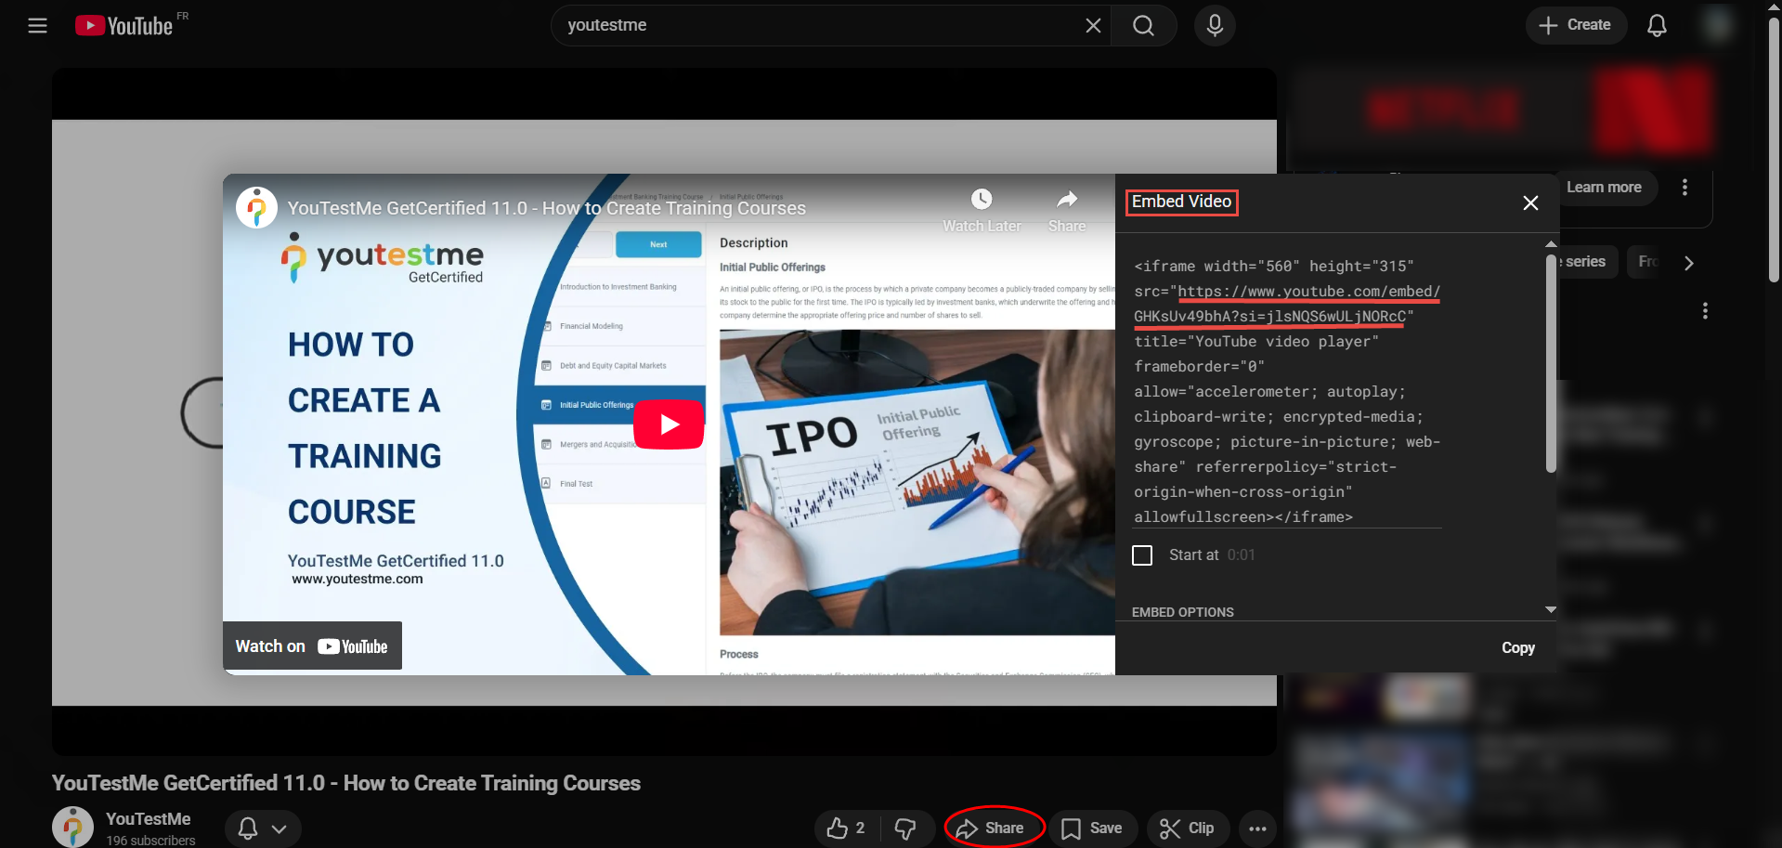Start voice search with microphone
The width and height of the screenshot is (1782, 848).
1215,26
